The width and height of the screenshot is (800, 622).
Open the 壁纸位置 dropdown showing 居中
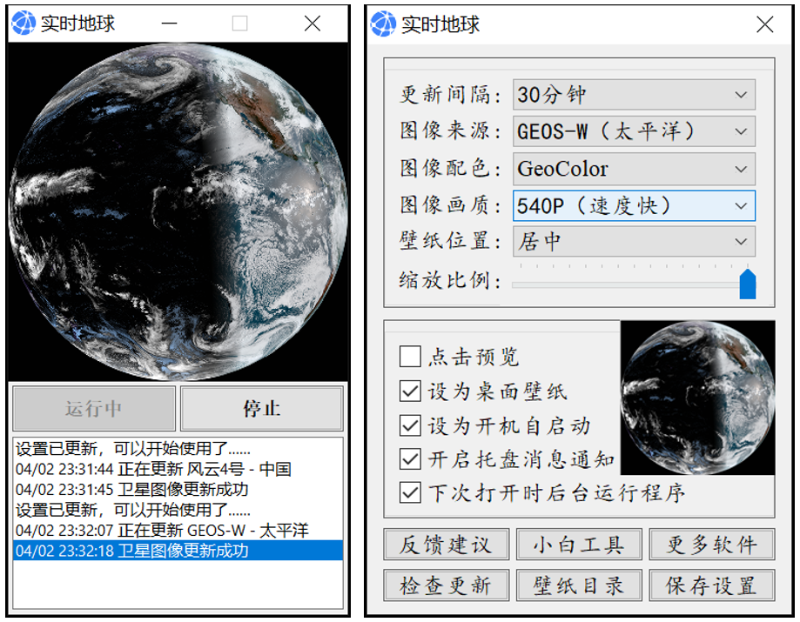pos(634,241)
